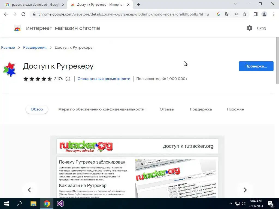Click the rutracker.org extension screenshot

click(137, 167)
